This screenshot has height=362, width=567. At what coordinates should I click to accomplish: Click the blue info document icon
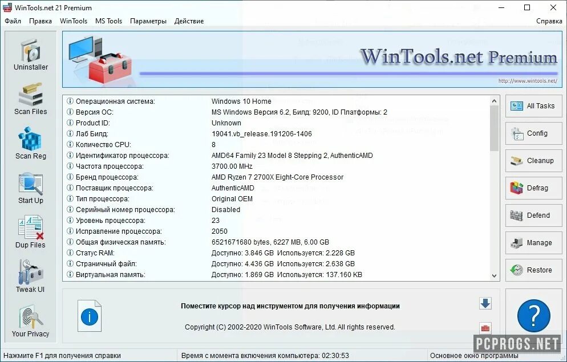(90, 316)
